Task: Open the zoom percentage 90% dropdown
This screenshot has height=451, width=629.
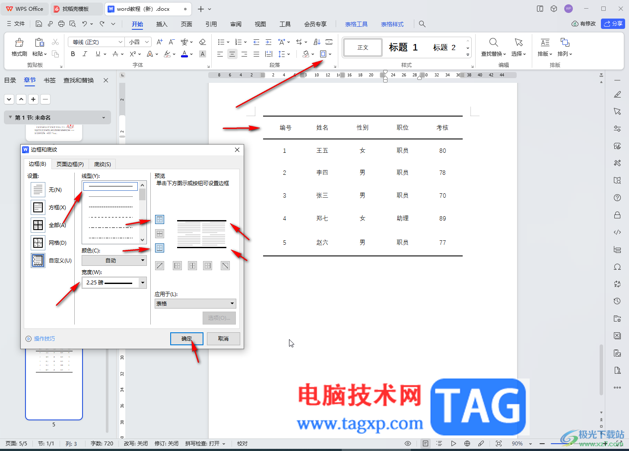Action: 531,444
